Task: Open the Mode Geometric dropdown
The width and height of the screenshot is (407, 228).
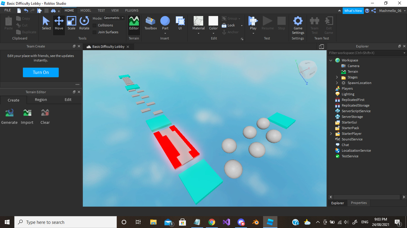Action: coord(114,18)
